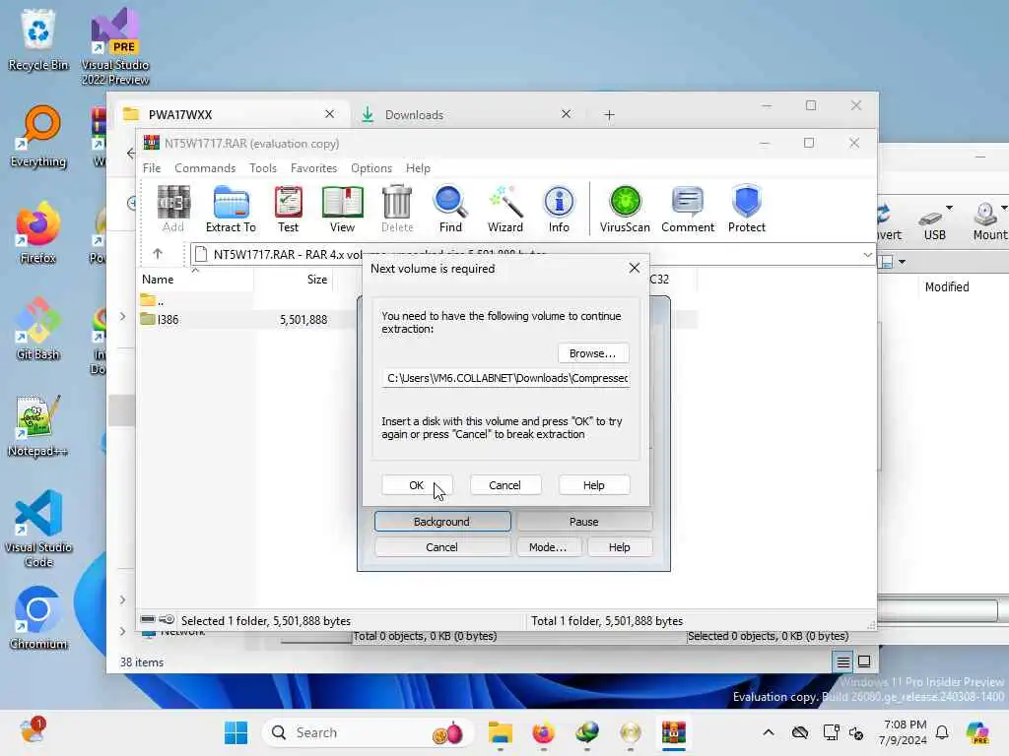Open Git Bash desktop shortcut
Image resolution: width=1009 pixels, height=756 pixels.
click(x=38, y=329)
